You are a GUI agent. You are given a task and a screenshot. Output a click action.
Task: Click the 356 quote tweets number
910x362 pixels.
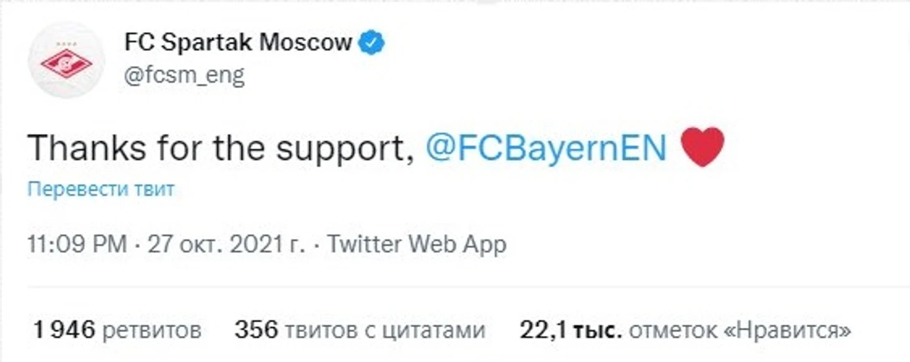point(256,330)
